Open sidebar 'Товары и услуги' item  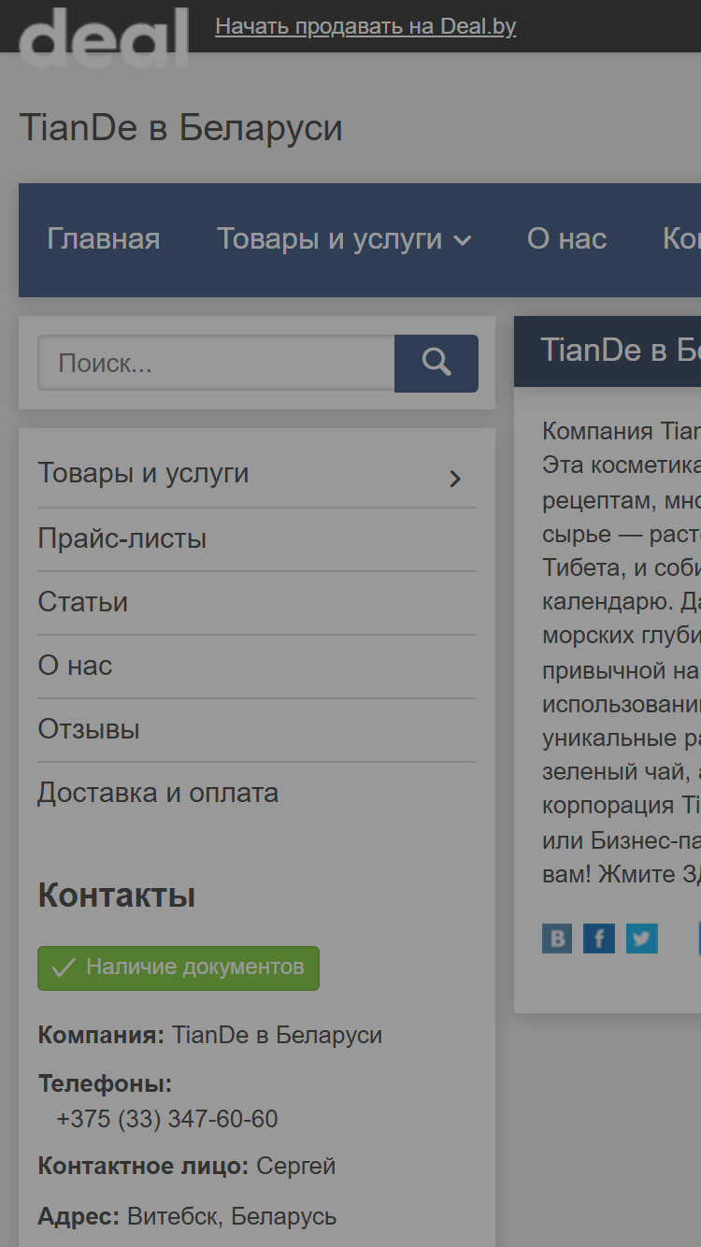[x=143, y=473]
